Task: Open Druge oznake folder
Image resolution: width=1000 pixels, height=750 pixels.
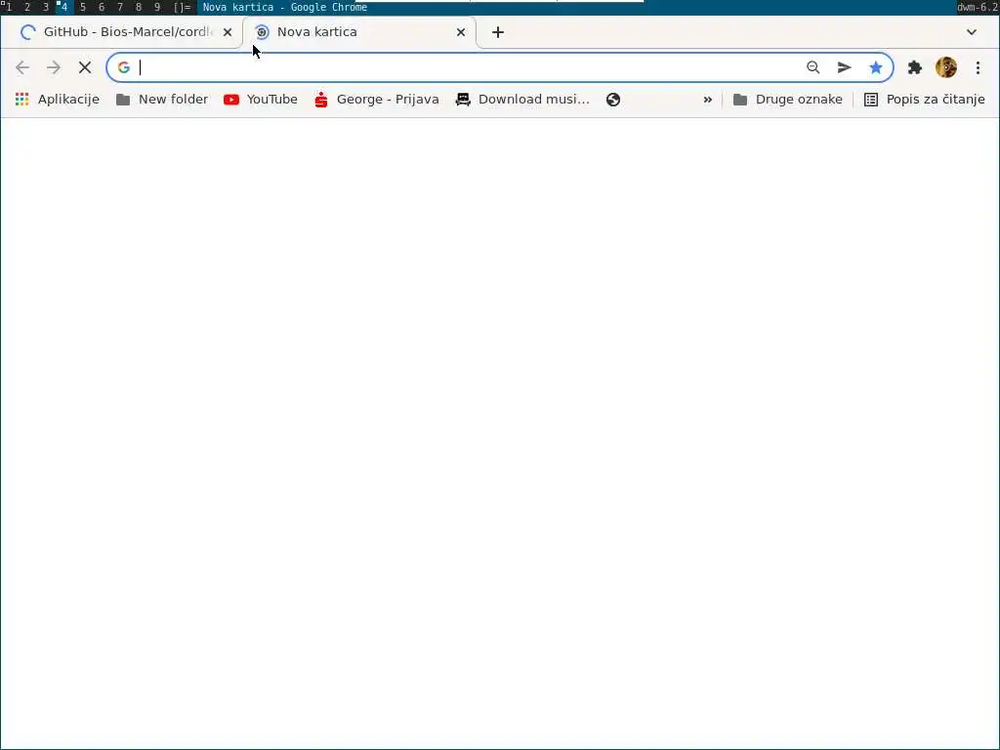Action: (x=788, y=100)
